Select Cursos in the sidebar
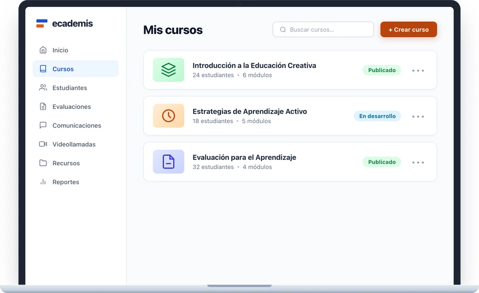The height and width of the screenshot is (293, 479). pos(76,69)
